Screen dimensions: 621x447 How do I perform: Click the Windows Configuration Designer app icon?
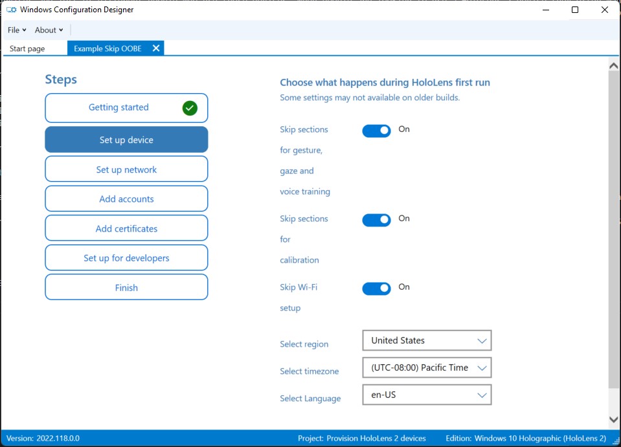point(11,10)
